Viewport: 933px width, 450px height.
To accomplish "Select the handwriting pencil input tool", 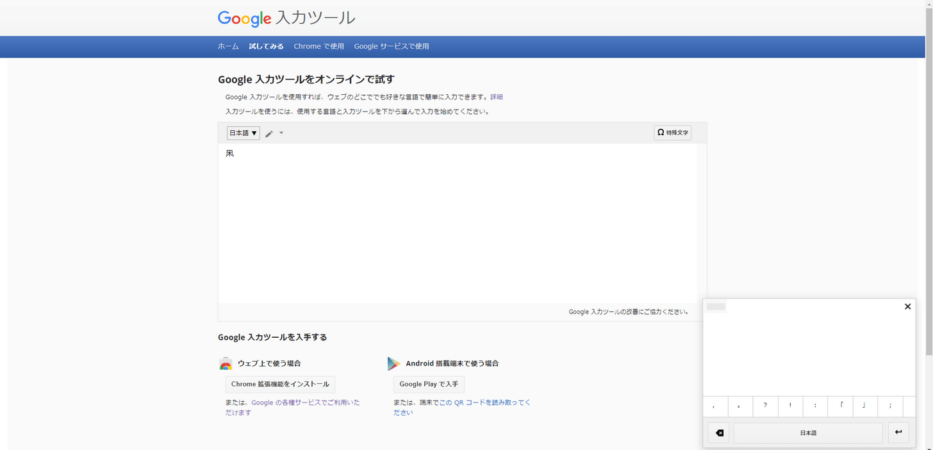I will (x=269, y=133).
